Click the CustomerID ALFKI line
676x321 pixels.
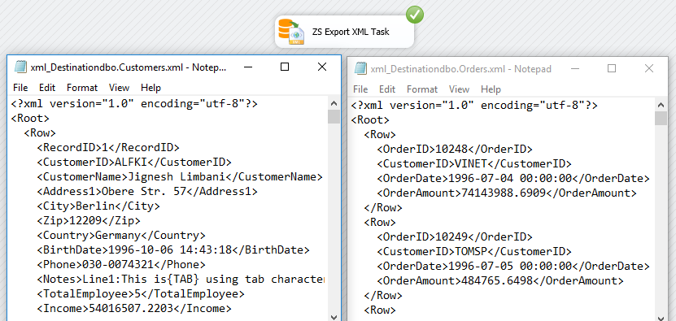[x=134, y=162]
